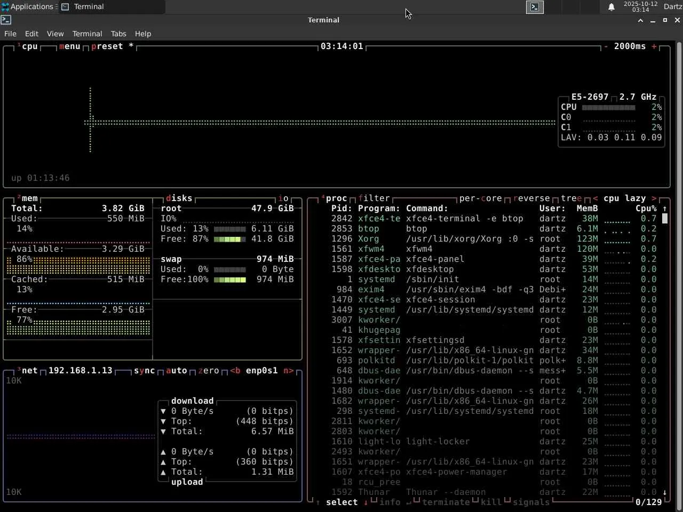Toggle net graph sync scaling
683x512 pixels.
(x=144, y=371)
